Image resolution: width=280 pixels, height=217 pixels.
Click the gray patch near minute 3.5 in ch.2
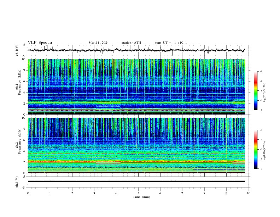108,163
